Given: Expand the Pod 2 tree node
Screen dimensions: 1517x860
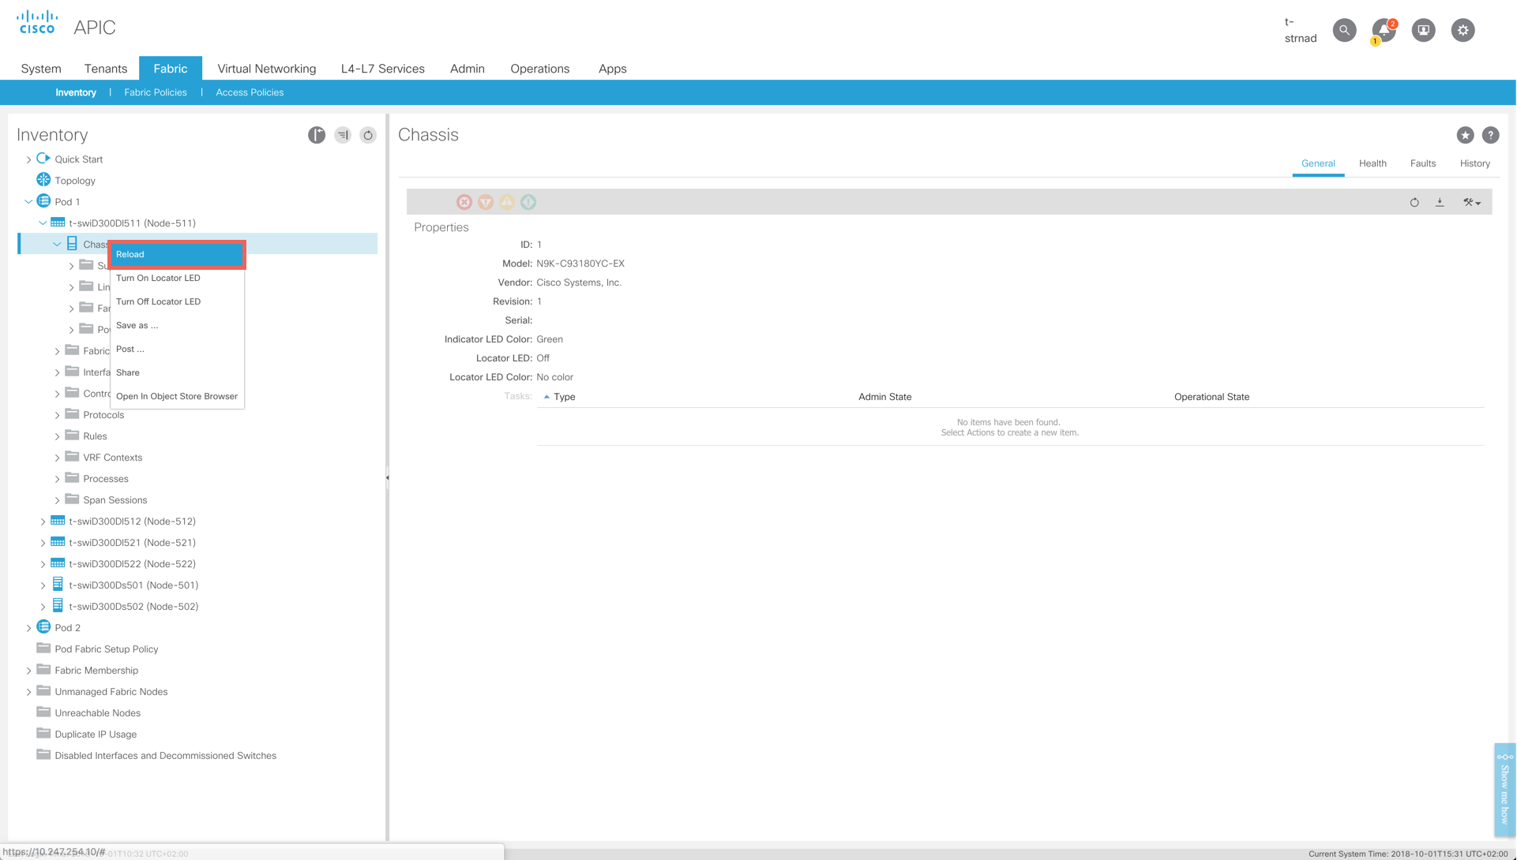Looking at the screenshot, I should pos(29,628).
